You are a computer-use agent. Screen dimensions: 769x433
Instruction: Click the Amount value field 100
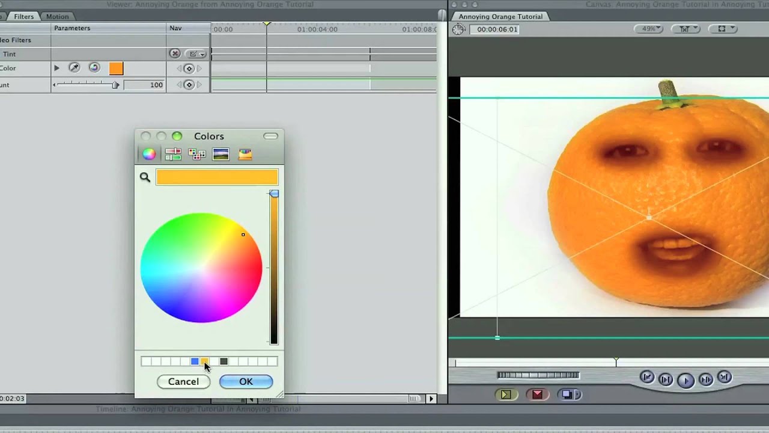pos(144,85)
